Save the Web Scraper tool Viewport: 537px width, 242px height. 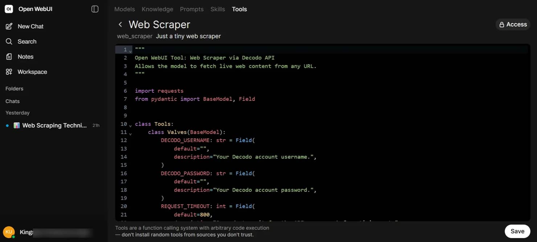click(x=517, y=231)
